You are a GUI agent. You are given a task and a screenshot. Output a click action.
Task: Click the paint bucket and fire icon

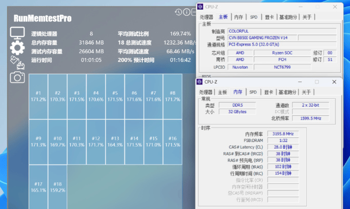(x=17, y=62)
